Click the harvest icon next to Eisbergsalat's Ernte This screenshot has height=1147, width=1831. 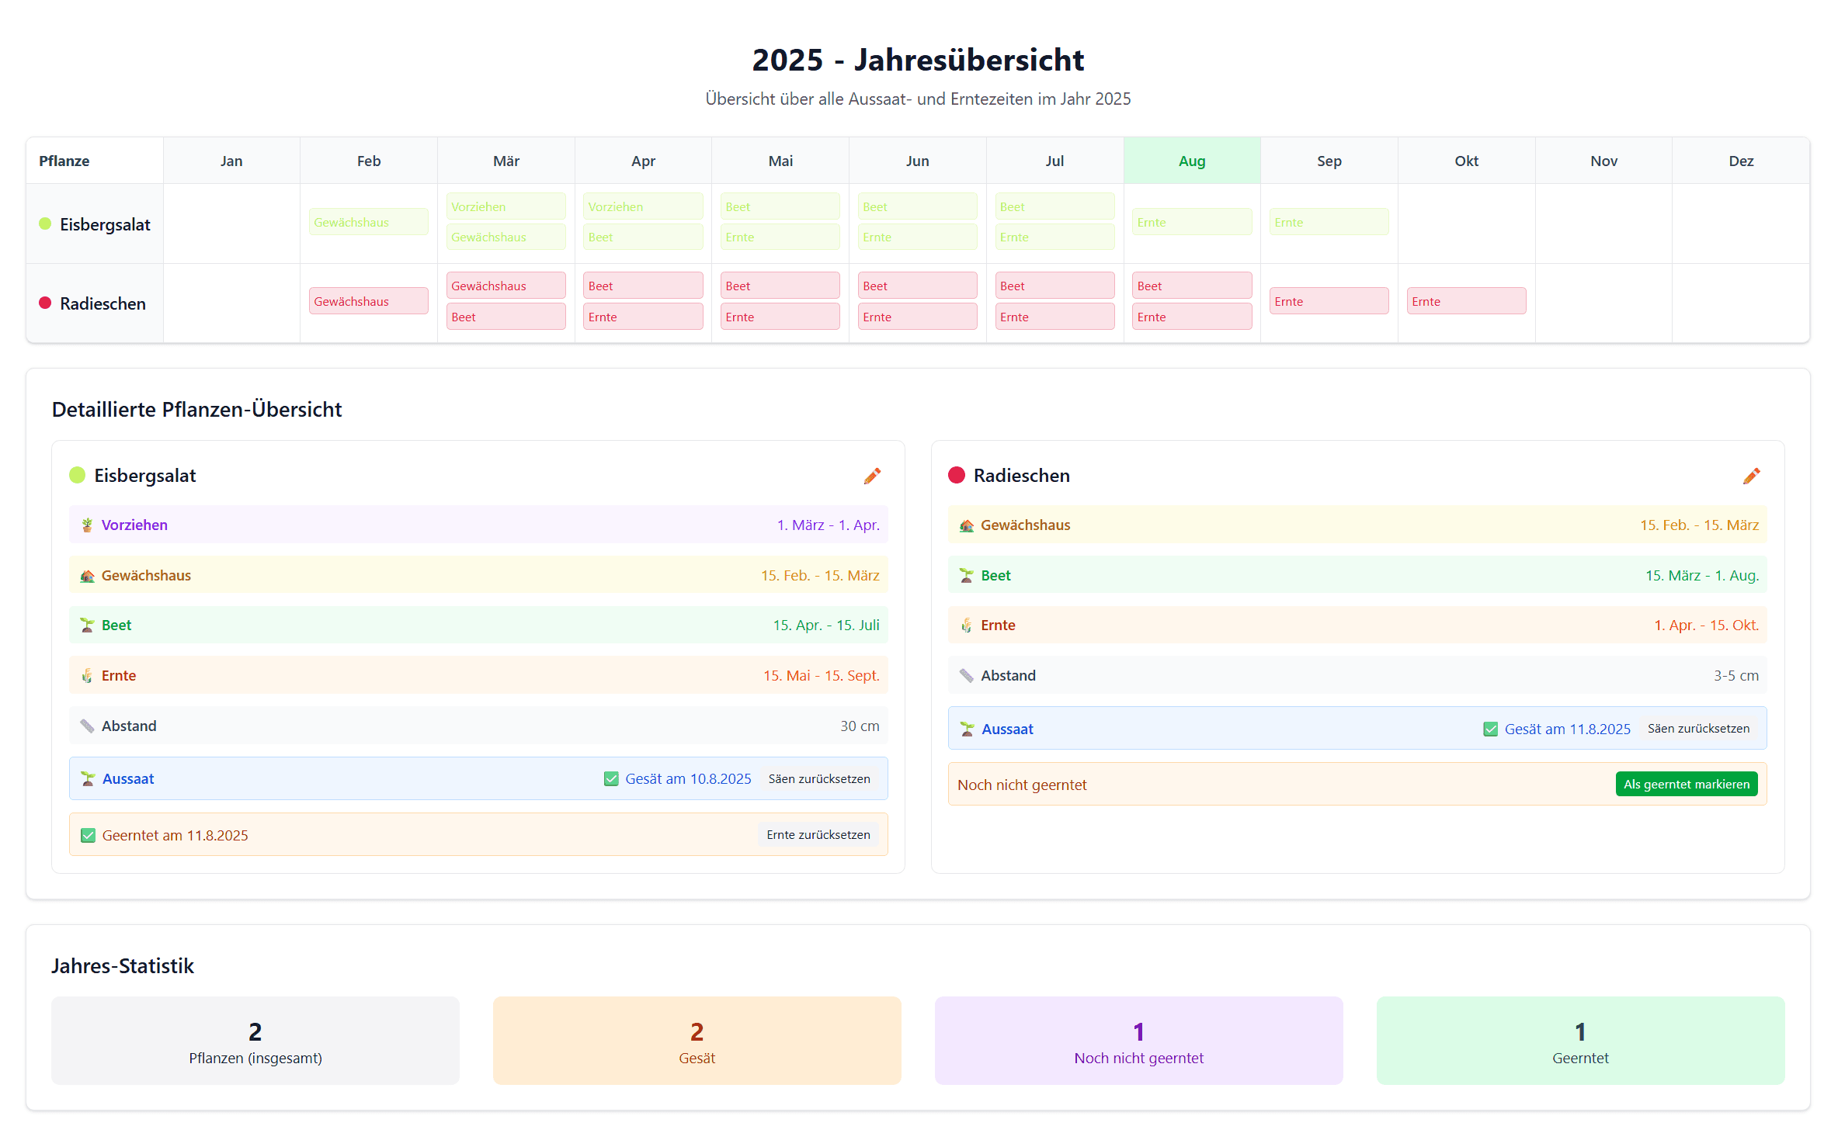86,675
